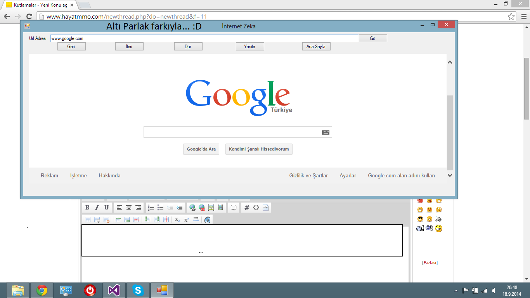530x298 pixels.
Task: Open Ayarlar in the Google footer
Action: tap(348, 176)
